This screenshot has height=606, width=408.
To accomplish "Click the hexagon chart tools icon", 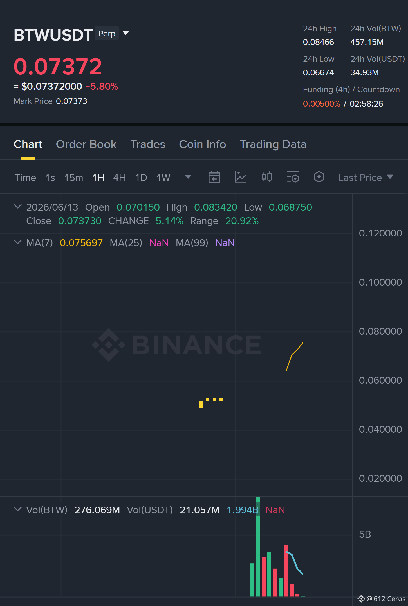I will tap(319, 177).
